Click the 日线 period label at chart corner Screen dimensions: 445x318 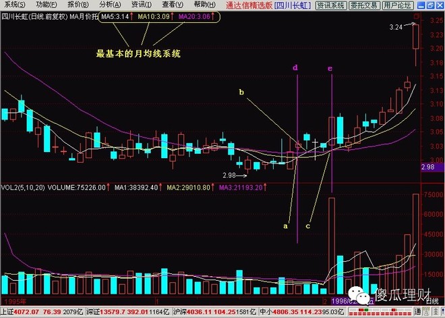pyautogui.click(x=432, y=300)
